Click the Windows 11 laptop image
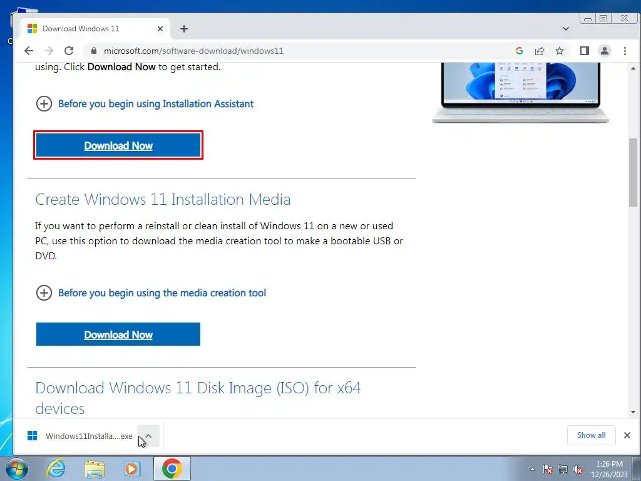 pyautogui.click(x=520, y=93)
